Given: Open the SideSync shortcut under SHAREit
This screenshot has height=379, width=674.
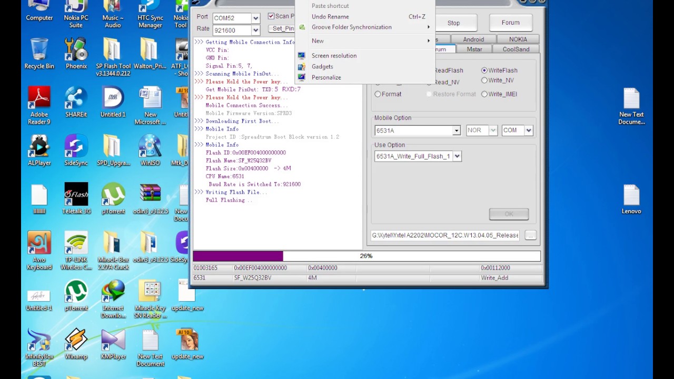Looking at the screenshot, I should pyautogui.click(x=76, y=151).
